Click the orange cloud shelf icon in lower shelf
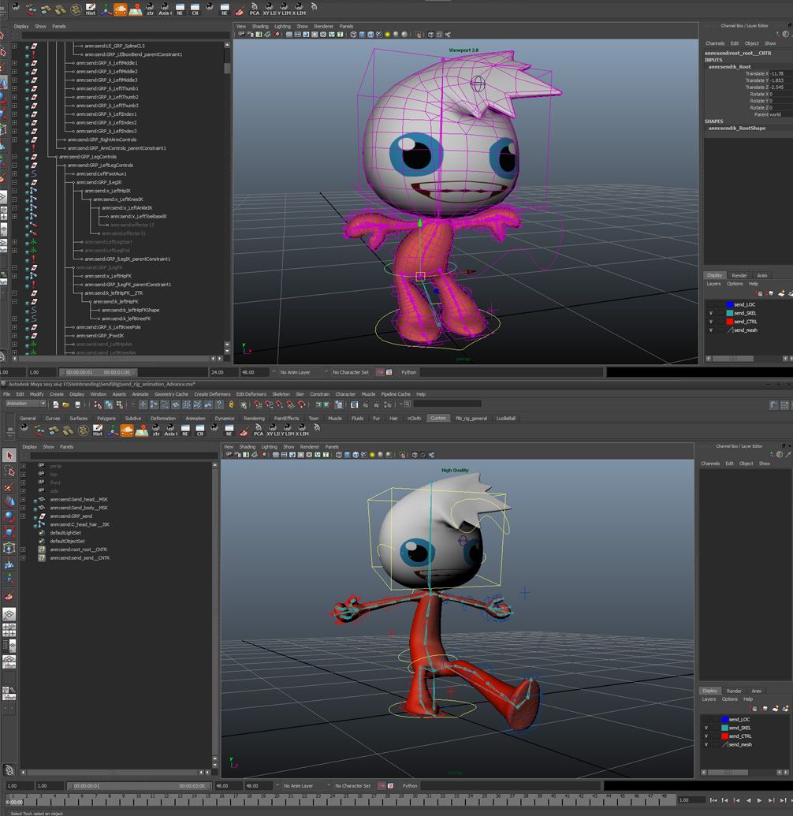The width and height of the screenshot is (793, 816). 127,430
